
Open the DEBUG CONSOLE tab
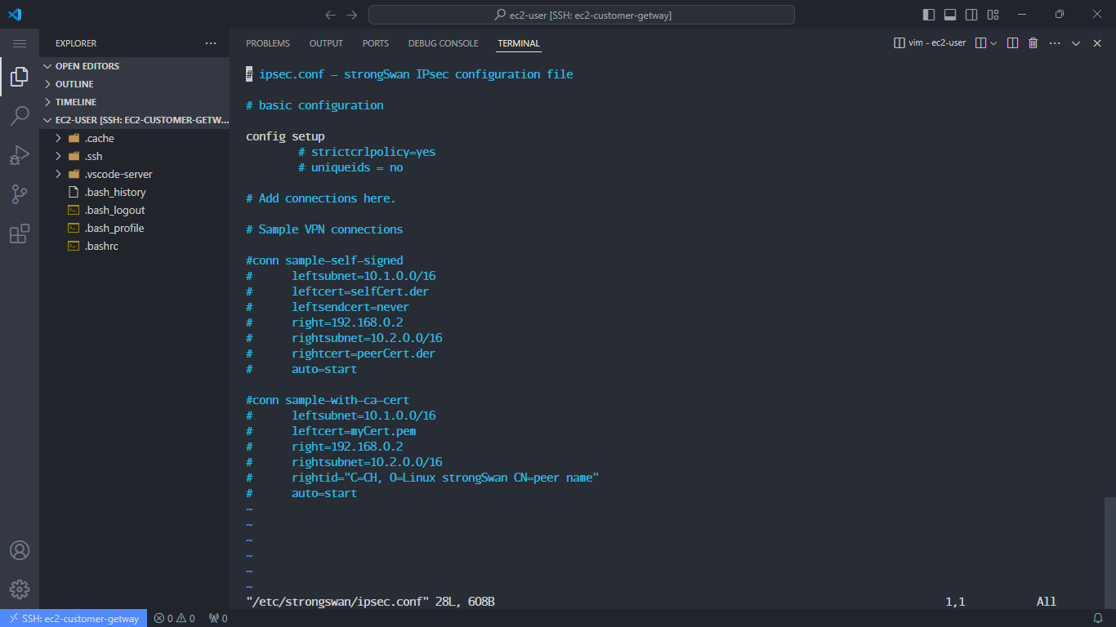tap(443, 43)
